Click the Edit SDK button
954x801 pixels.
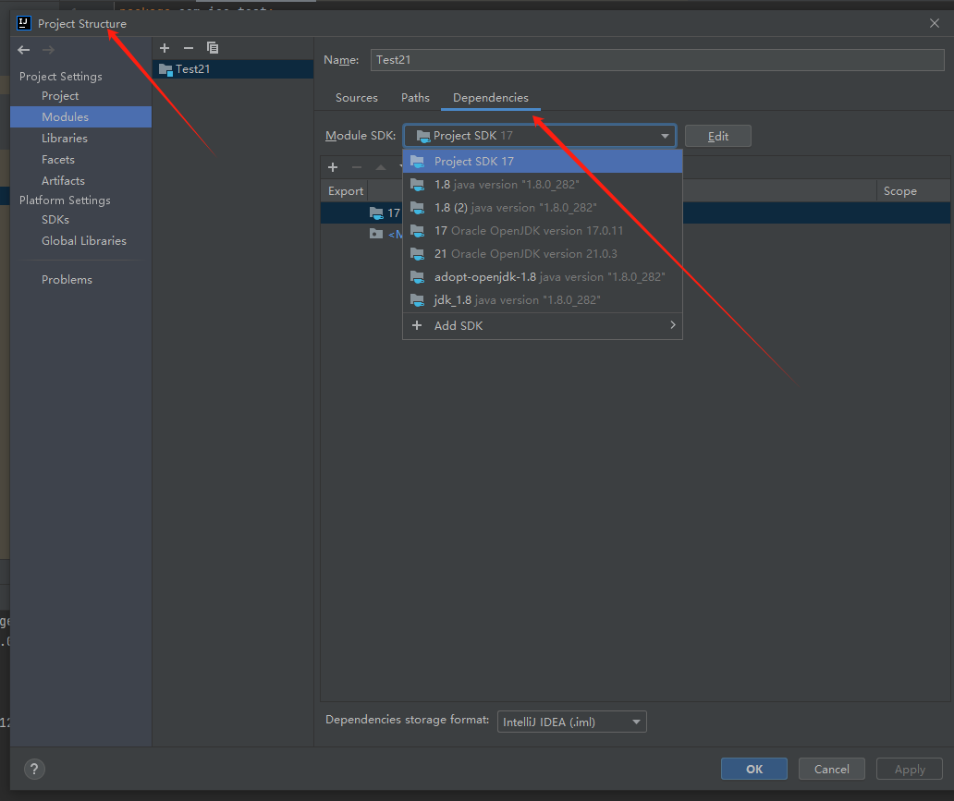(x=718, y=136)
